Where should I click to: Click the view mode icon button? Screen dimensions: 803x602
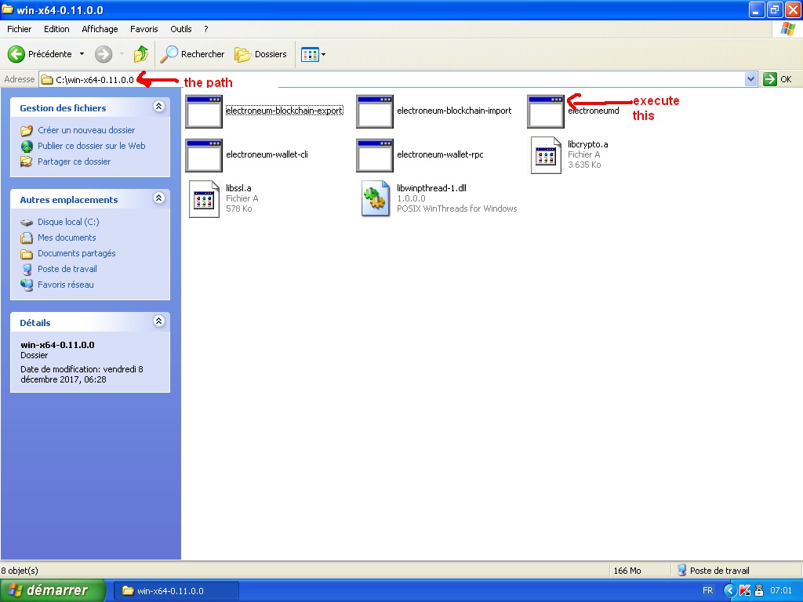(310, 54)
